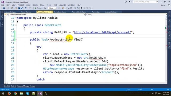Image resolution: width=171 pixels, height=96 pixels.
Task: Click the ENG language indicator in the tray
Action: (160, 94)
